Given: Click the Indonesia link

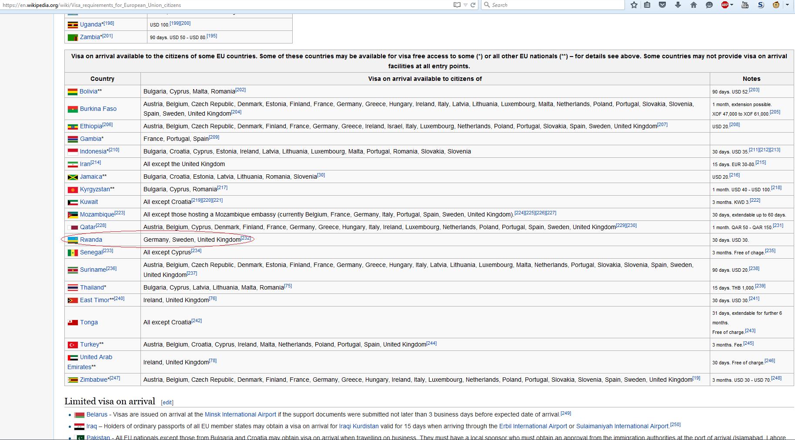Looking at the screenshot, I should pos(93,151).
